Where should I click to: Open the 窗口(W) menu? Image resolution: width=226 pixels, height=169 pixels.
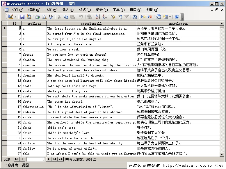tap(136, 10)
